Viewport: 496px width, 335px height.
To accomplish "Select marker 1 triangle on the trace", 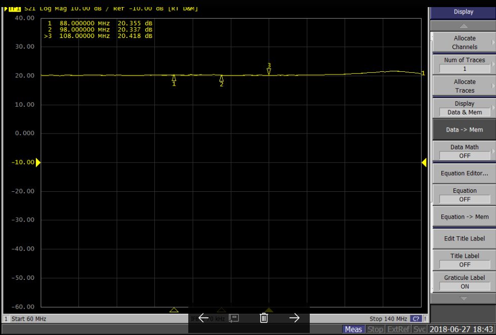I will [x=174, y=78].
